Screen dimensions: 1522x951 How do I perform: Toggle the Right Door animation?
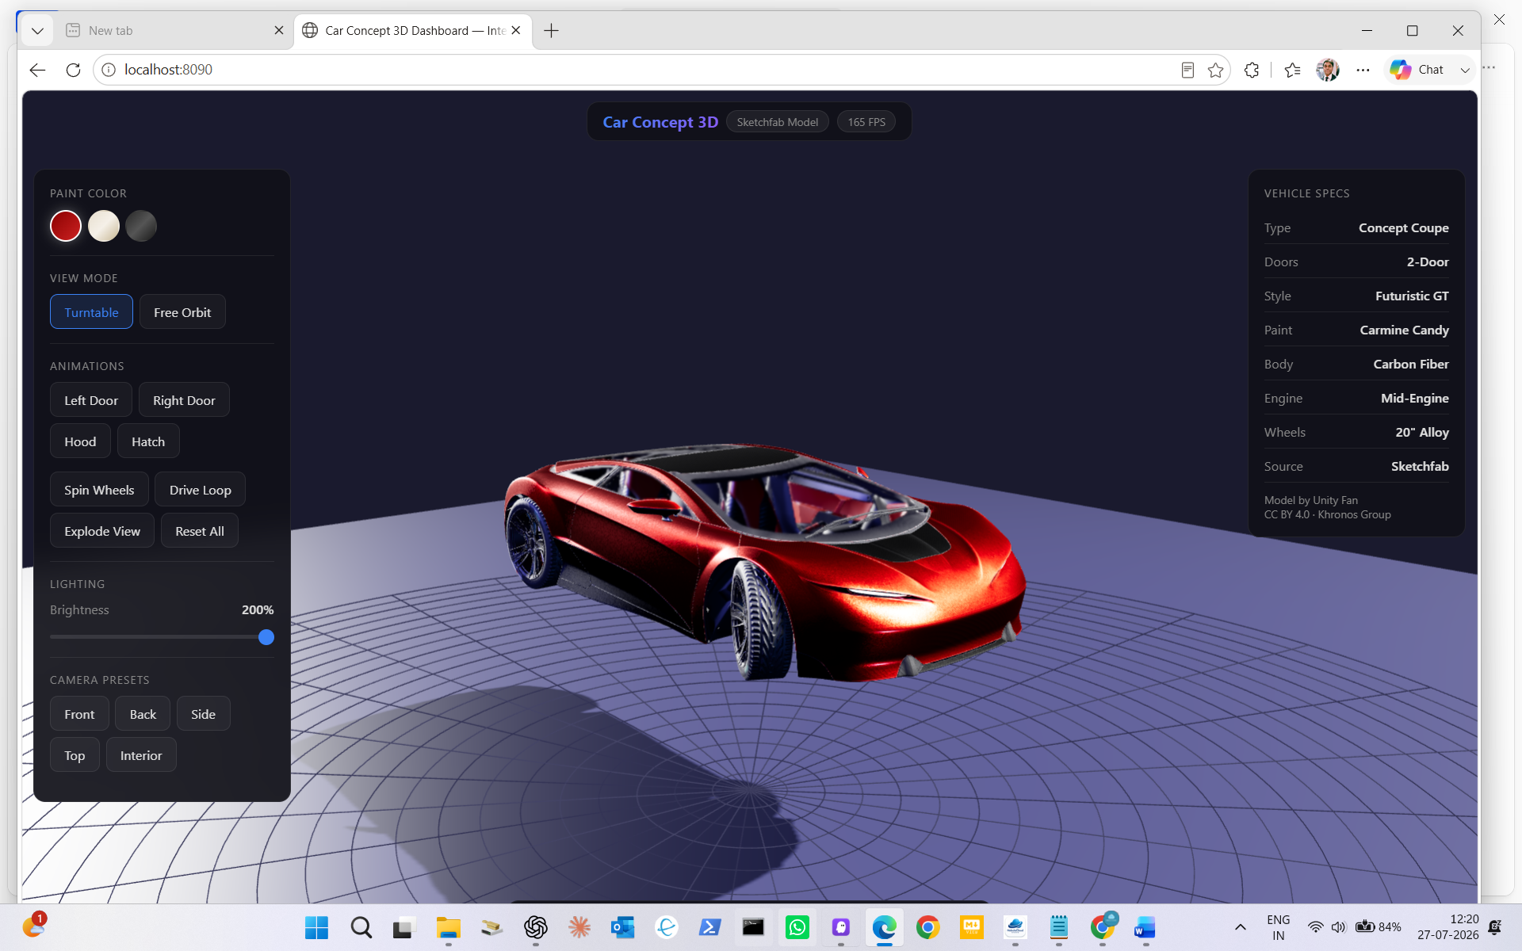coord(184,400)
